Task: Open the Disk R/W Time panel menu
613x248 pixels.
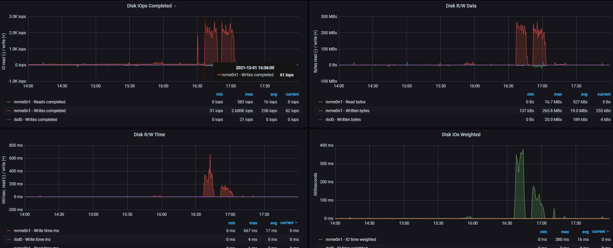Action: click(149, 135)
